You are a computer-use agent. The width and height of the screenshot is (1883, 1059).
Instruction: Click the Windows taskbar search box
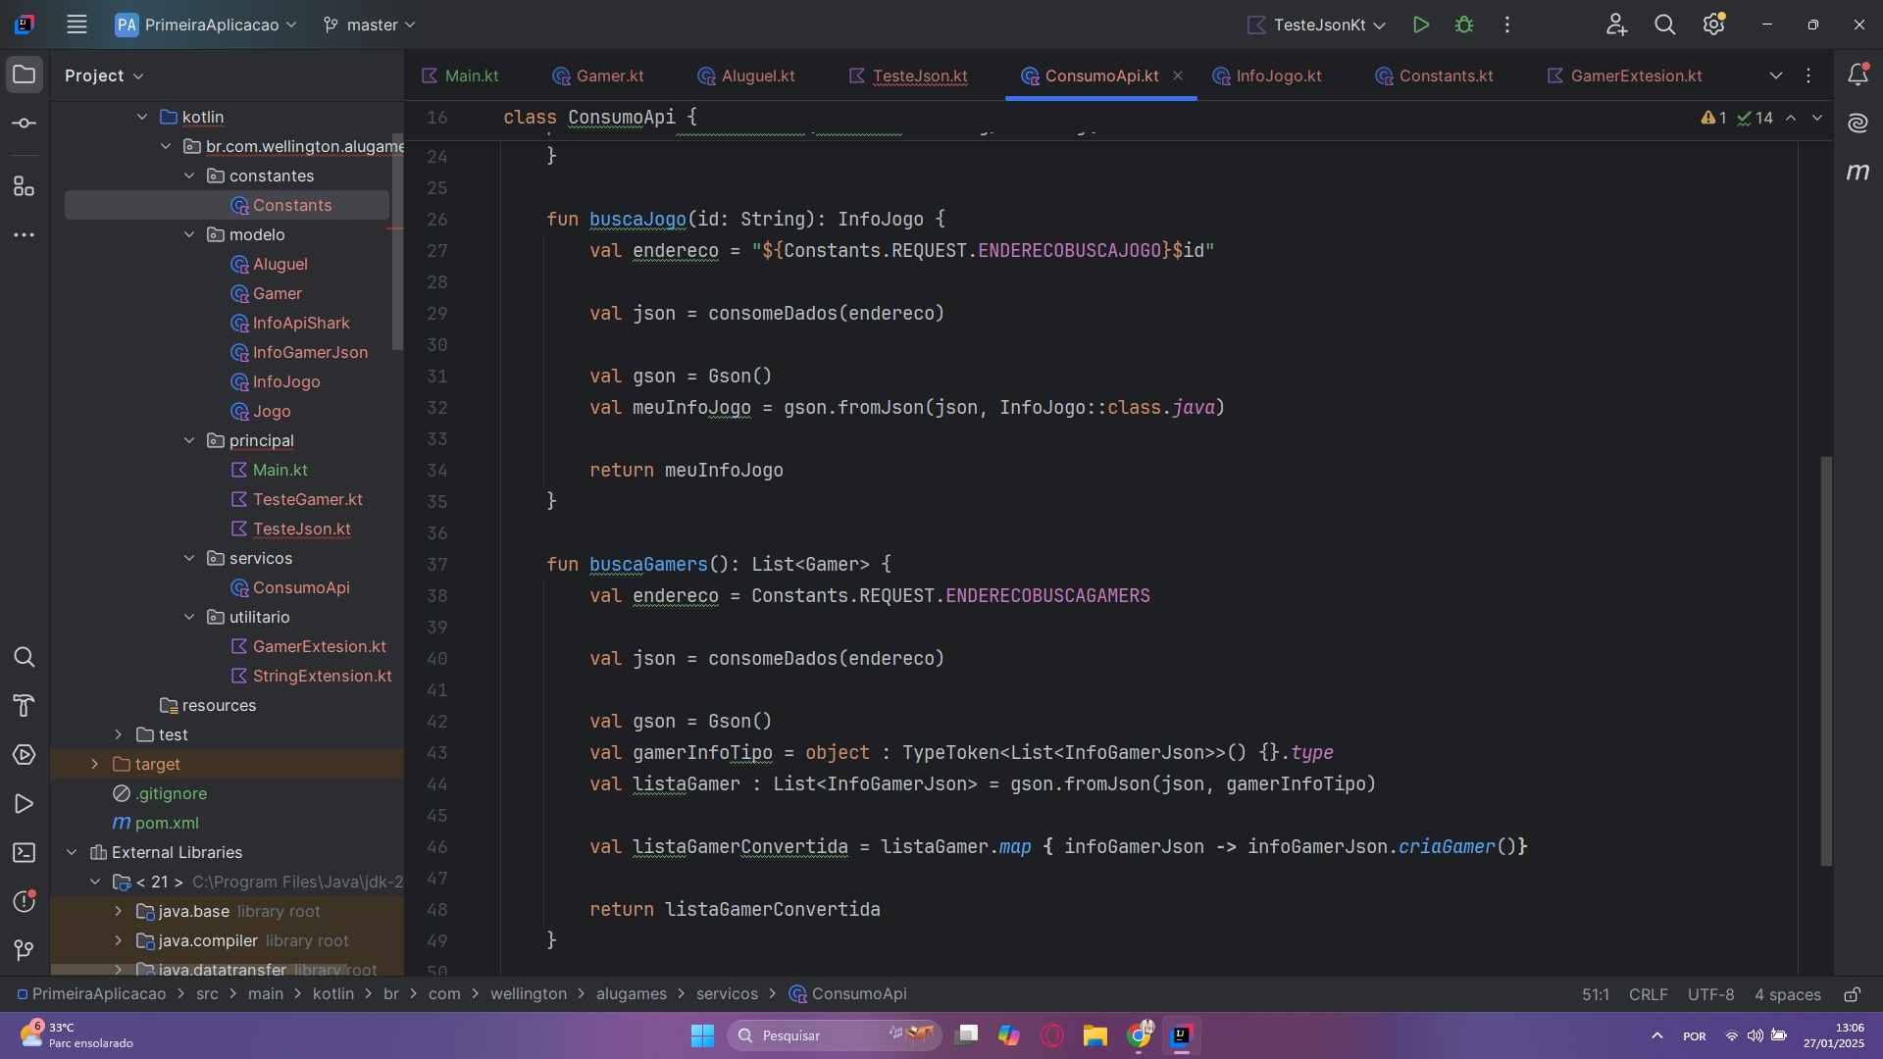point(835,1035)
